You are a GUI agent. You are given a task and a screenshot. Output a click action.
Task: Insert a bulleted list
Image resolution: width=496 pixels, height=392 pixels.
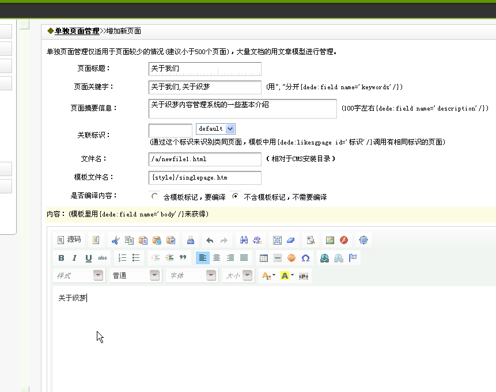tap(136, 258)
